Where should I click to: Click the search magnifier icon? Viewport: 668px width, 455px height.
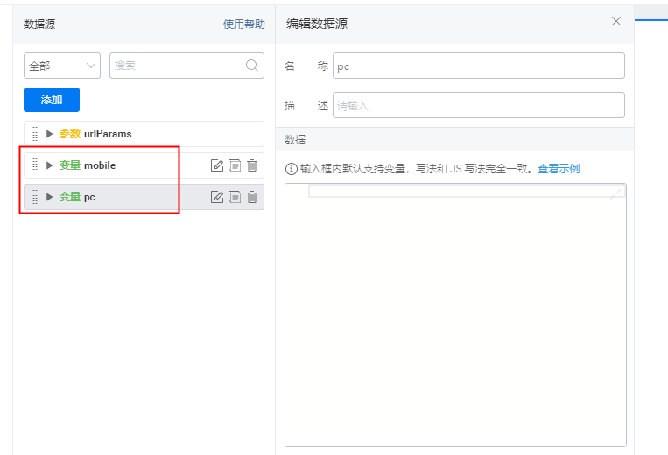click(x=252, y=66)
